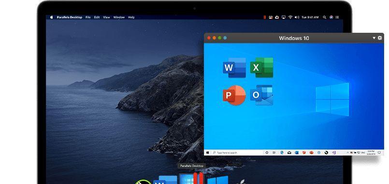Show hidden tray icons in Windows taskbar
Image resolution: width=389 pixels, height=184 pixels.
347,152
